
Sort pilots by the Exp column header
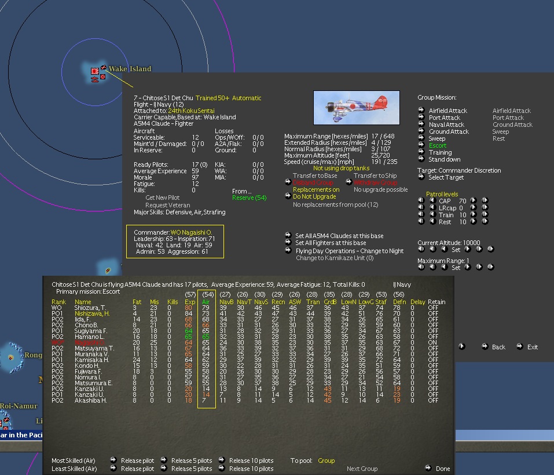190,302
